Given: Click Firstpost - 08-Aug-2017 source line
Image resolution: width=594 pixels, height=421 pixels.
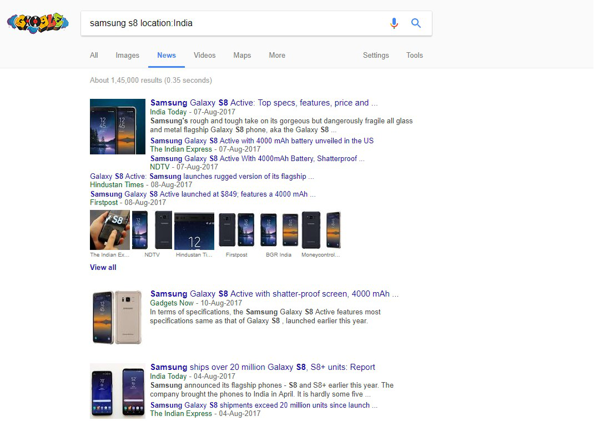Looking at the screenshot, I should (128, 203).
